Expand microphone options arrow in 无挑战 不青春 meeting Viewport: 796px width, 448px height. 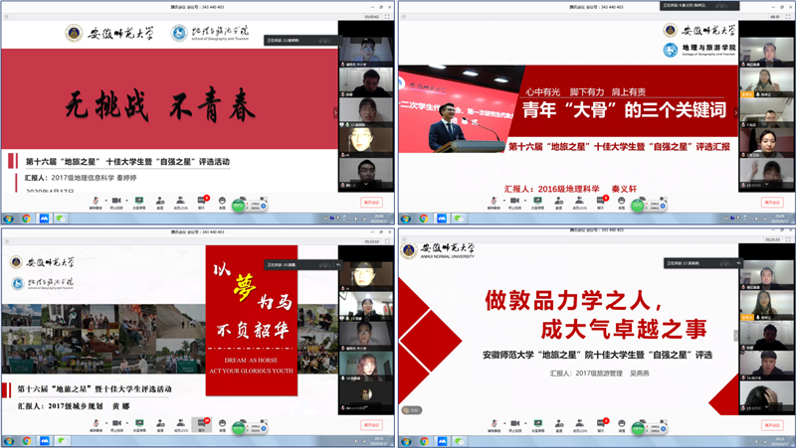click(x=104, y=200)
